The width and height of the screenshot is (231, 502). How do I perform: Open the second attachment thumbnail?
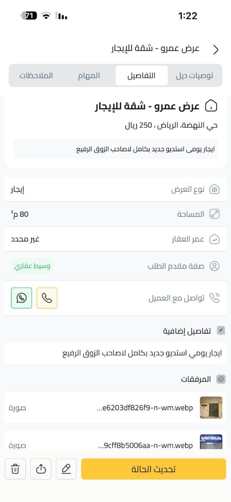pos(211,442)
